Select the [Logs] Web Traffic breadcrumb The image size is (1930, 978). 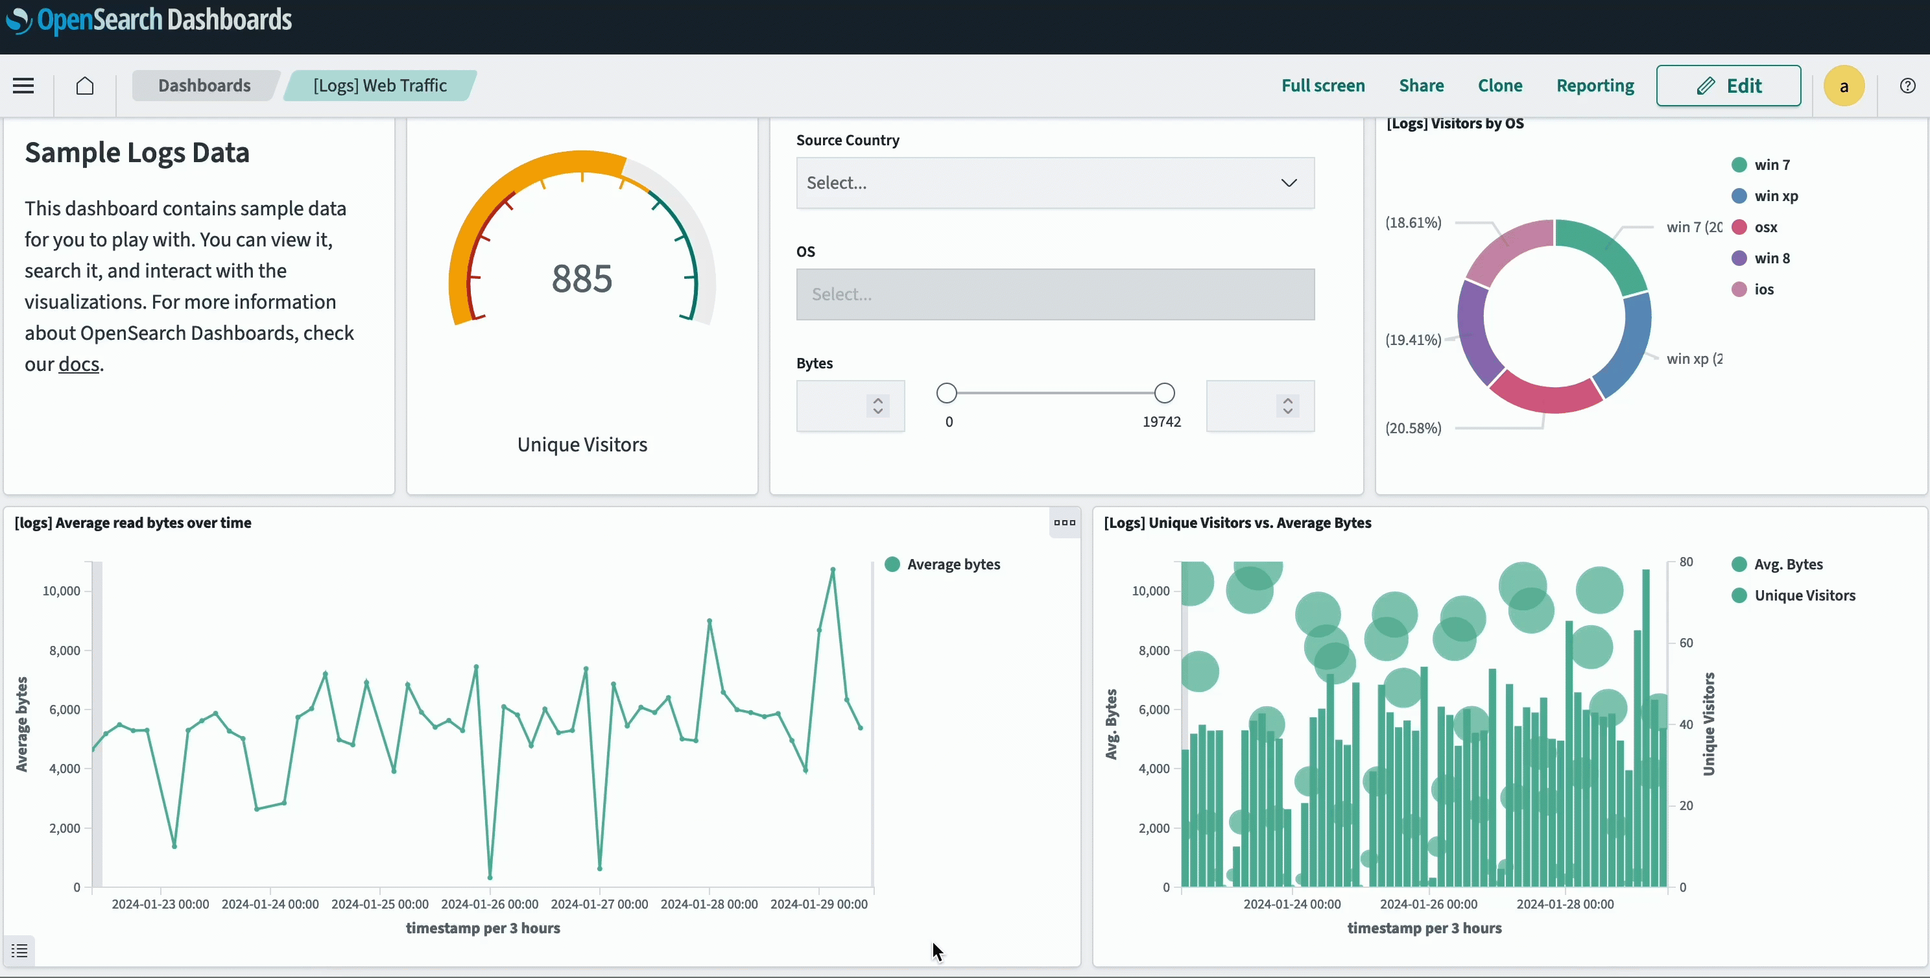379,86
